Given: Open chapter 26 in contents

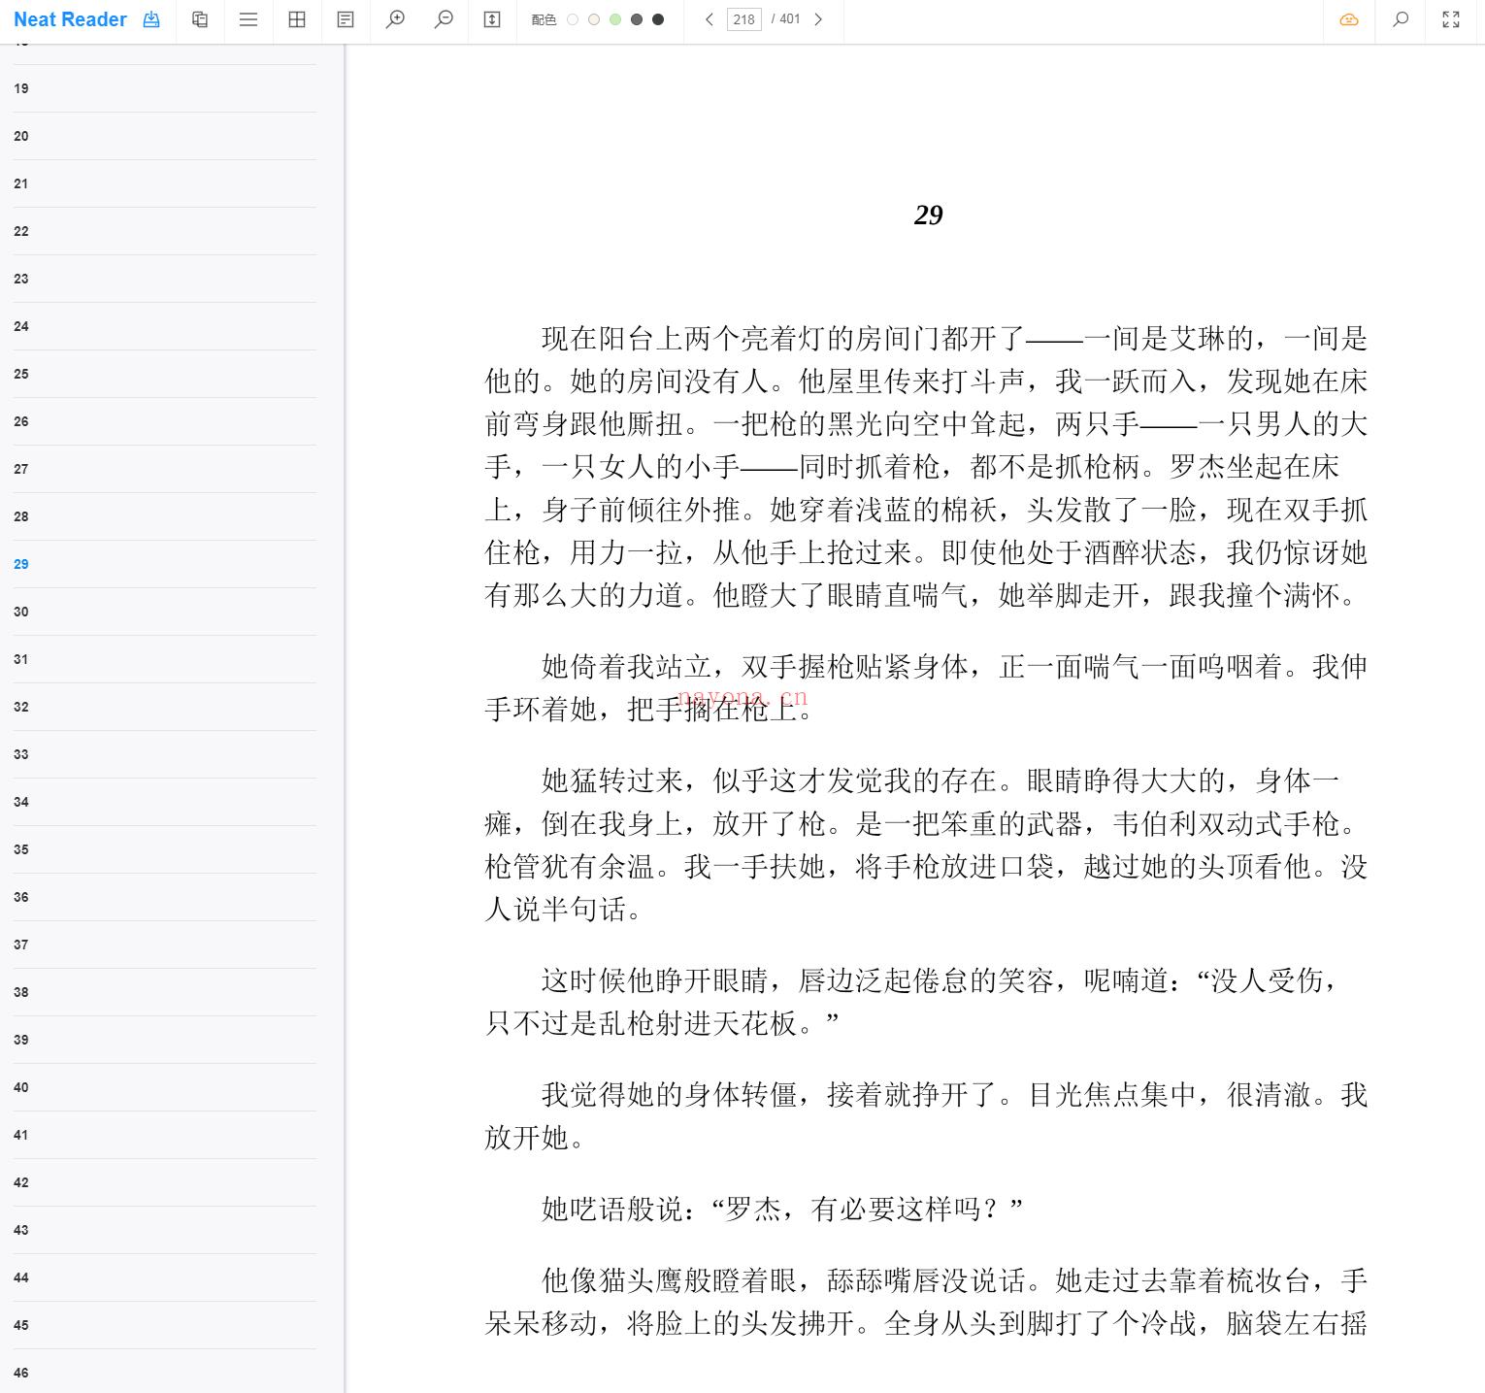Looking at the screenshot, I should tap(165, 421).
